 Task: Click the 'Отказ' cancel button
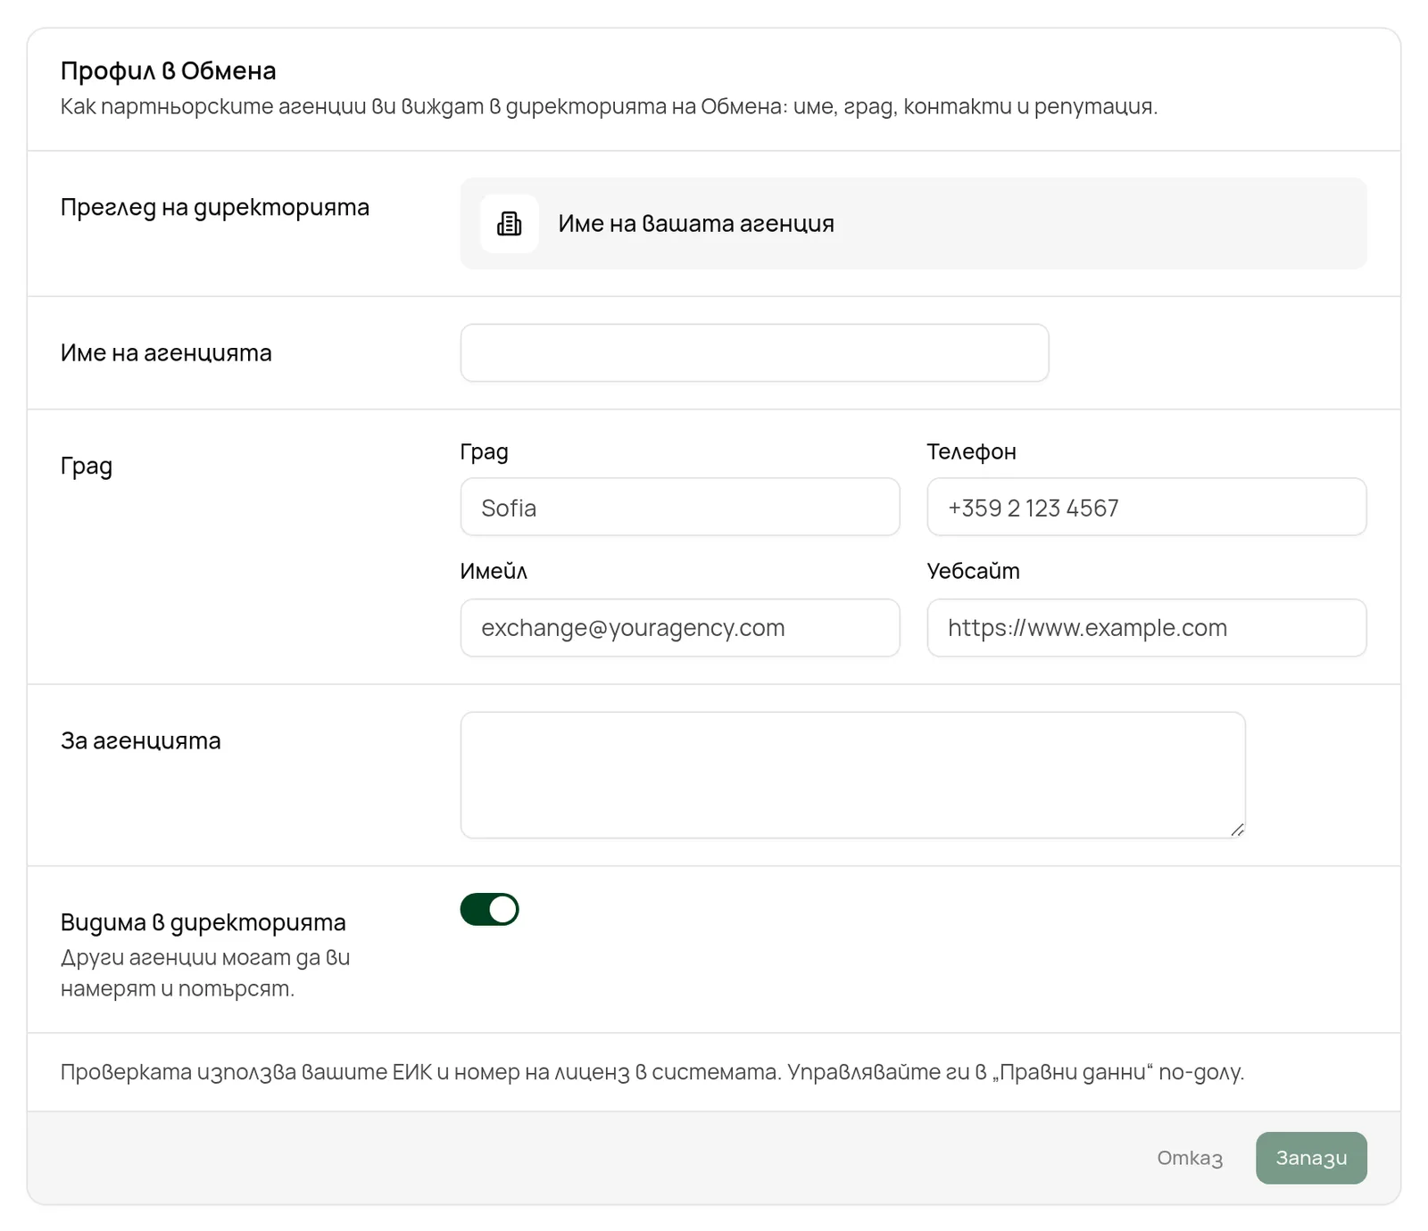(1190, 1158)
